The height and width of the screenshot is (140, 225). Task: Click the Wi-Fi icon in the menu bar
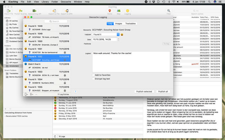point(174,2)
